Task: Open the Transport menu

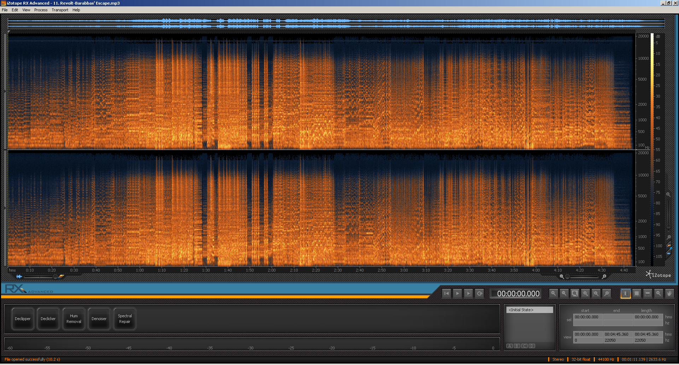Action: [x=60, y=10]
